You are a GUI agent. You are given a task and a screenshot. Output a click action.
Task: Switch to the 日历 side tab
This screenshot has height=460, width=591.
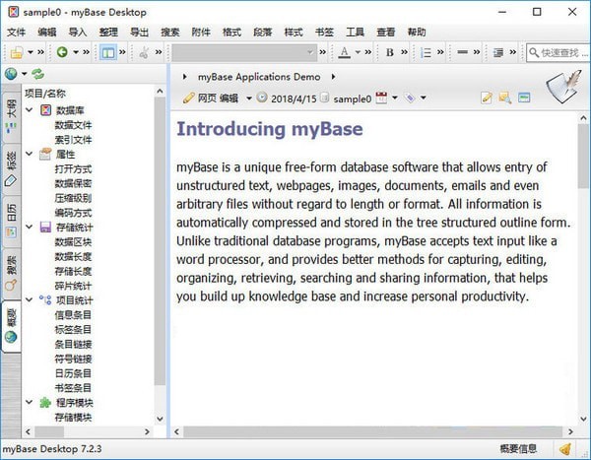(x=11, y=221)
